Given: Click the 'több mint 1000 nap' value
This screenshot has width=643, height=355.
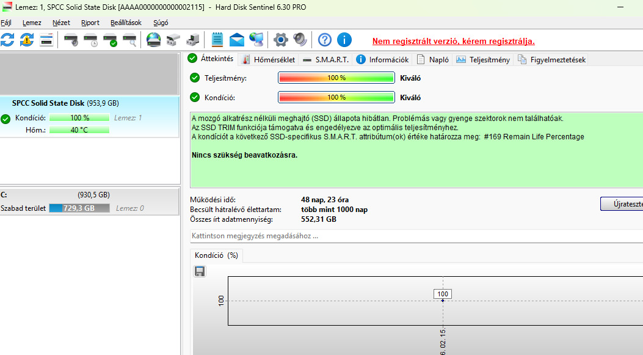Looking at the screenshot, I should (334, 210).
